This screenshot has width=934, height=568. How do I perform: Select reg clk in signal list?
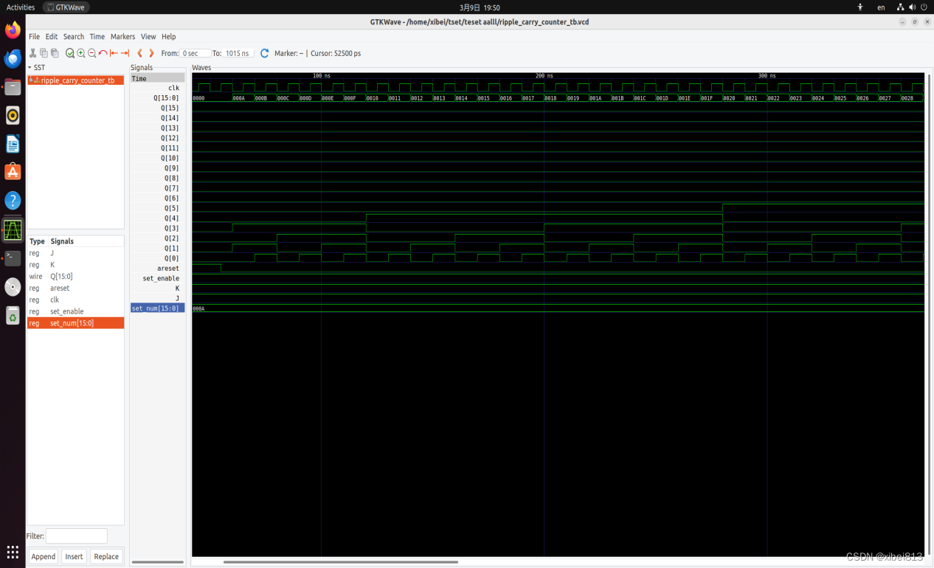coord(75,300)
